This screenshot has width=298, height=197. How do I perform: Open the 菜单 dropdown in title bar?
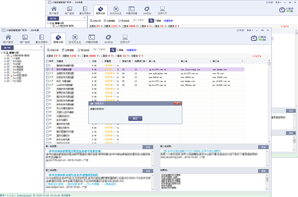click(x=249, y=30)
